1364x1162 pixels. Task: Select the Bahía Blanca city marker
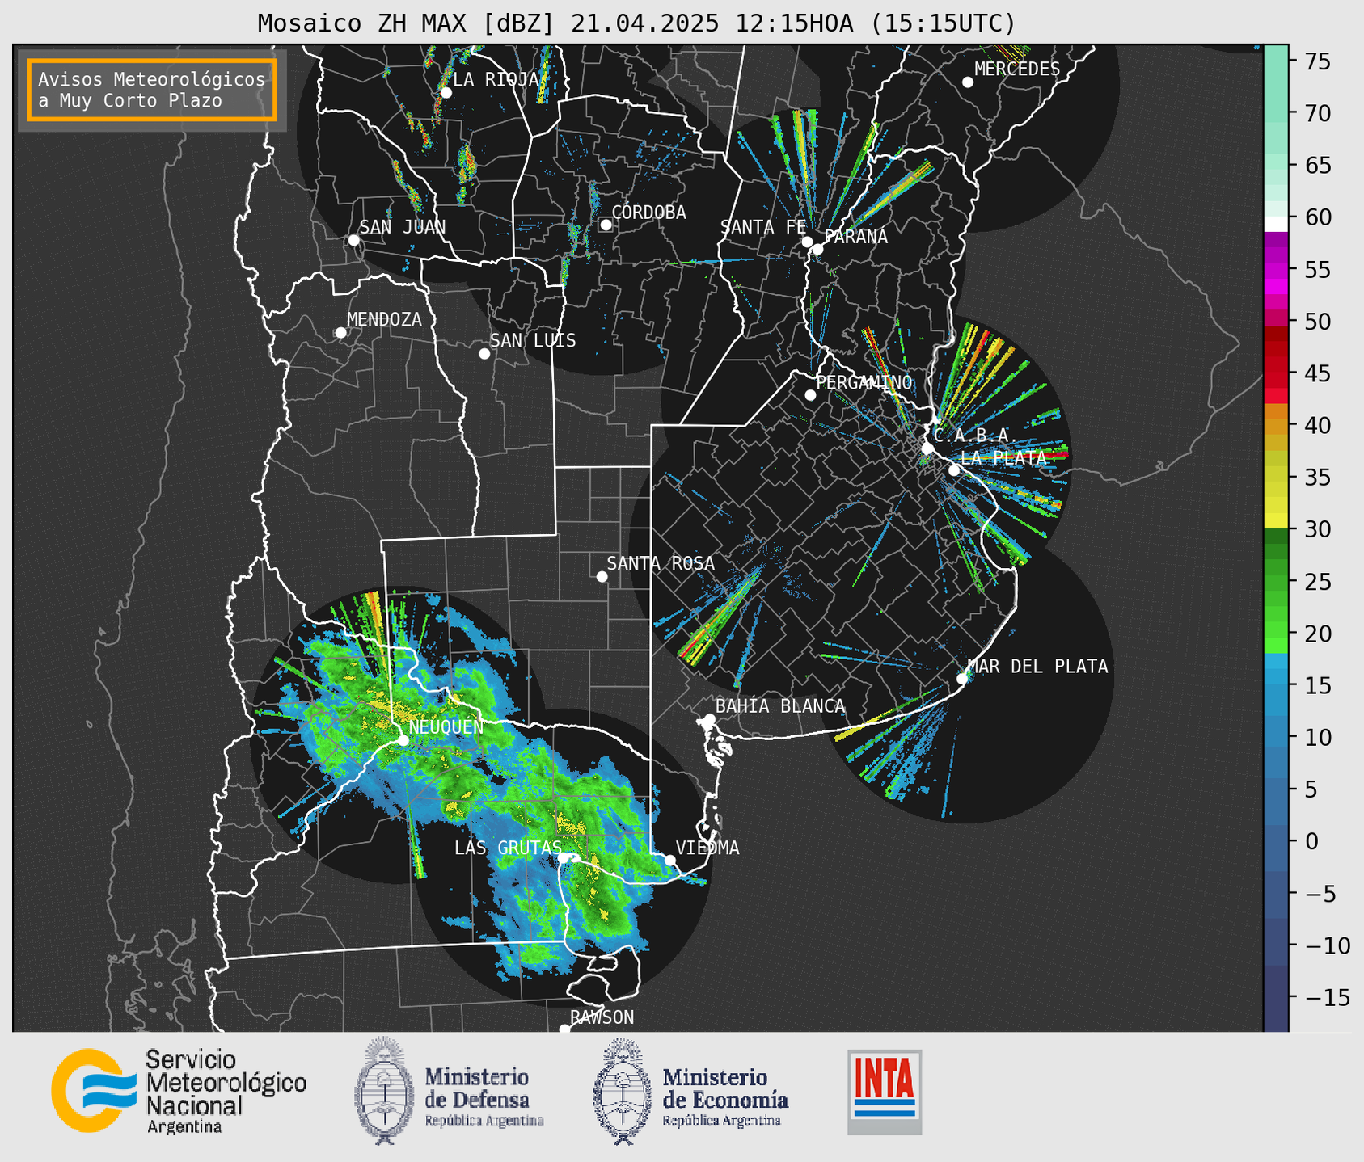click(x=709, y=719)
